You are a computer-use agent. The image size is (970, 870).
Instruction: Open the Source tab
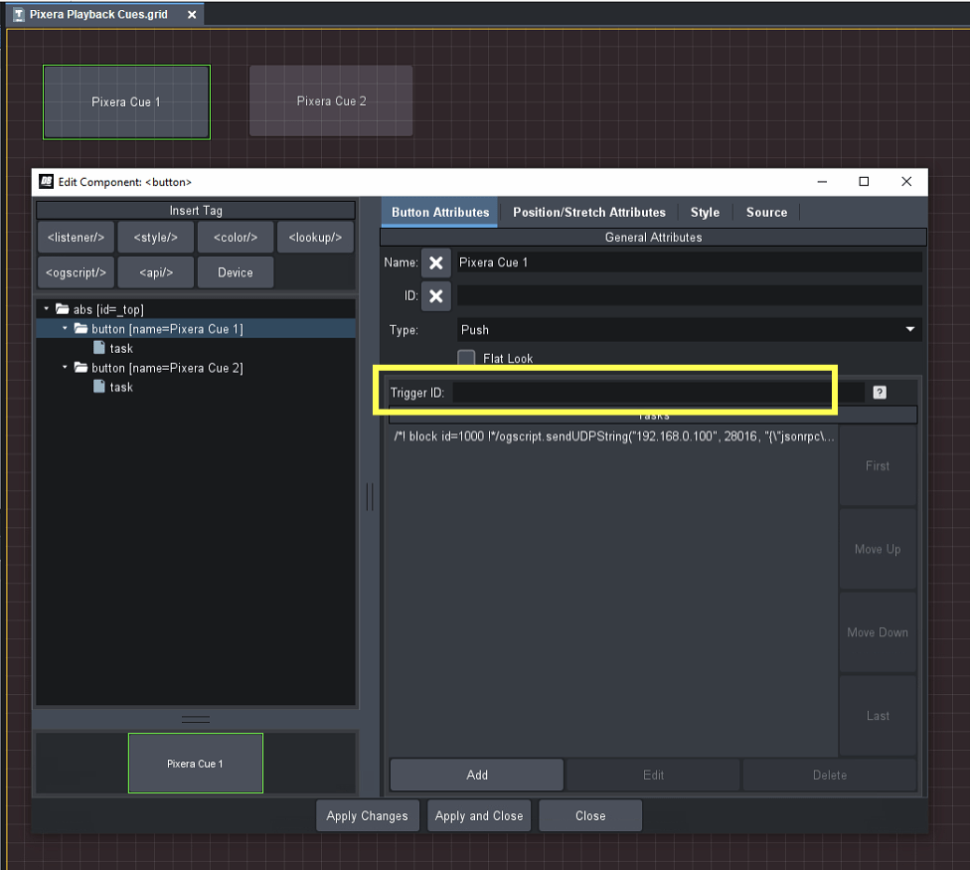766,212
